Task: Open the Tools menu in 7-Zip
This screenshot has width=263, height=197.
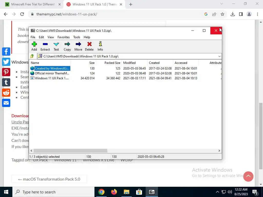Action: pyautogui.click(x=77, y=37)
